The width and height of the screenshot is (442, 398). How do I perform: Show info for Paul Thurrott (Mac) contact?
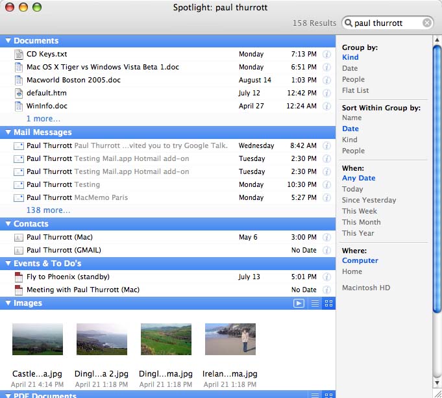326,237
